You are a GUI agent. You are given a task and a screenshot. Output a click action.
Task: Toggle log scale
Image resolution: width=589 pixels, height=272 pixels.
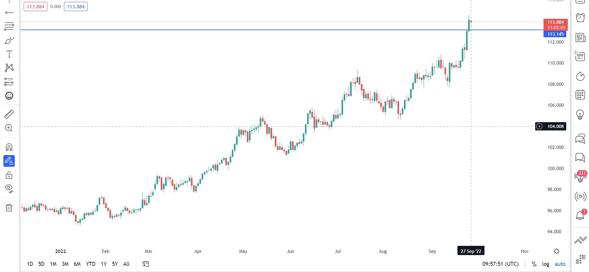[546, 264]
